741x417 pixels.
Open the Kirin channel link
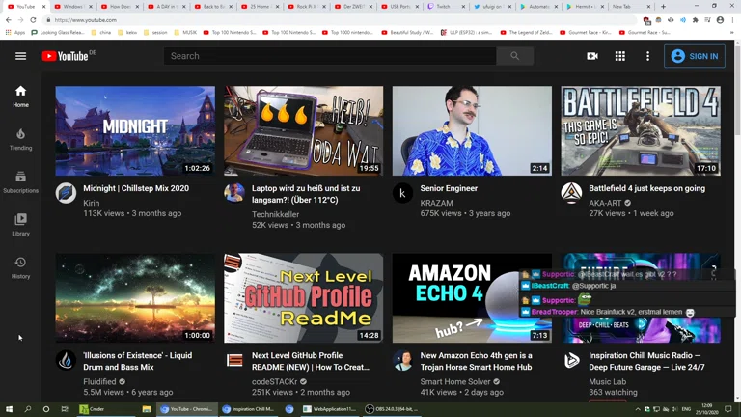pos(92,203)
